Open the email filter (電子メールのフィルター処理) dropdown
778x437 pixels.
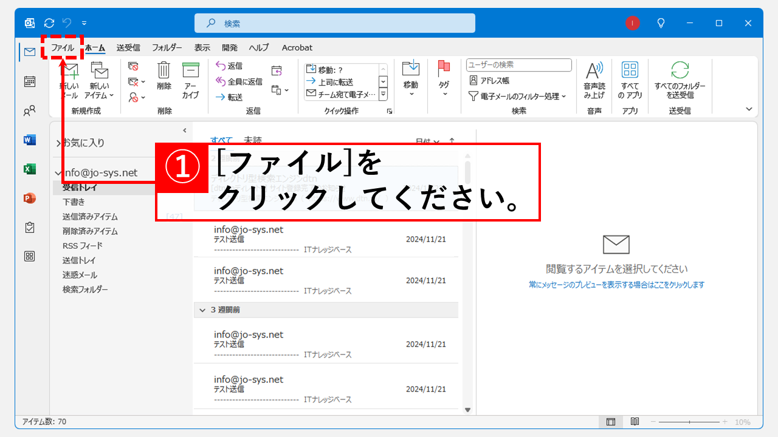[x=517, y=96]
